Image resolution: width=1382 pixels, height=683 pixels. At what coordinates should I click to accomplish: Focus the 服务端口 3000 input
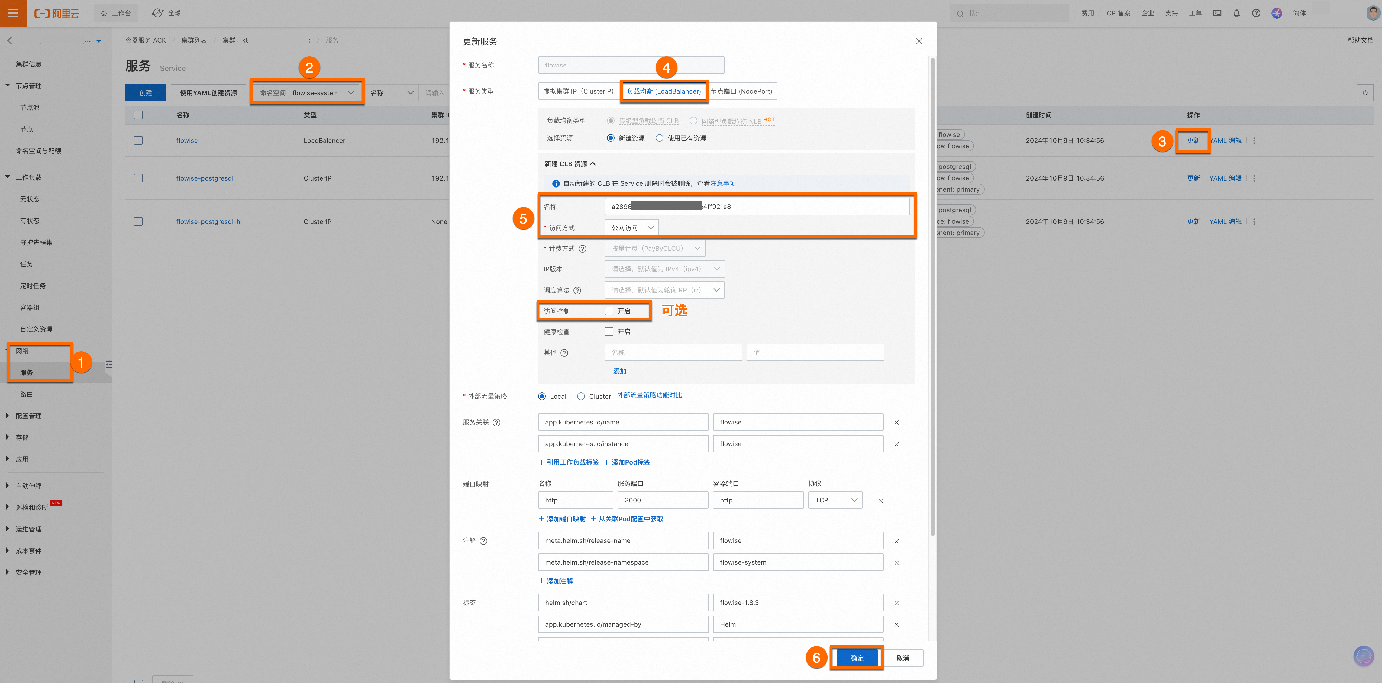tap(663, 500)
